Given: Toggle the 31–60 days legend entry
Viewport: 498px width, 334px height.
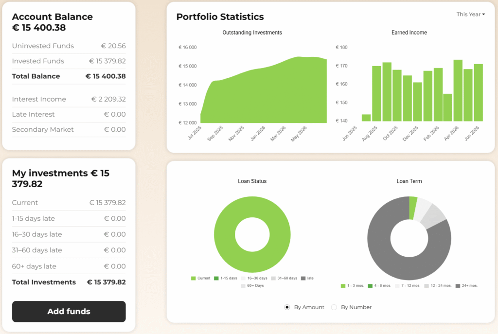Looking at the screenshot, I should tap(284, 278).
